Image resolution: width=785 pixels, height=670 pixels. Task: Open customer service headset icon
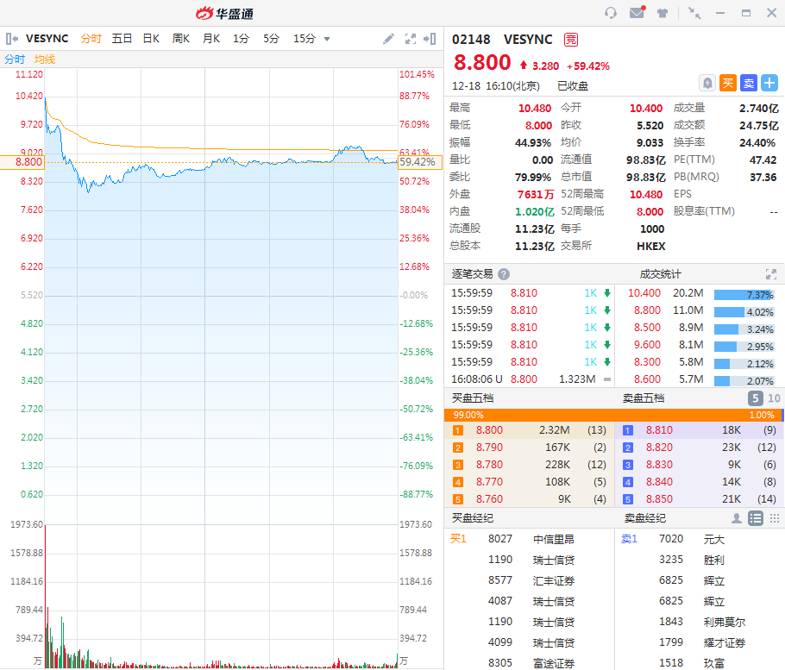pos(610,13)
